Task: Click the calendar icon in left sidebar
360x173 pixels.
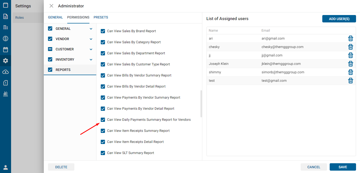Action: tap(6, 50)
